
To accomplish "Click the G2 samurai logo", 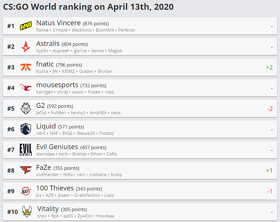I will click(26, 108).
